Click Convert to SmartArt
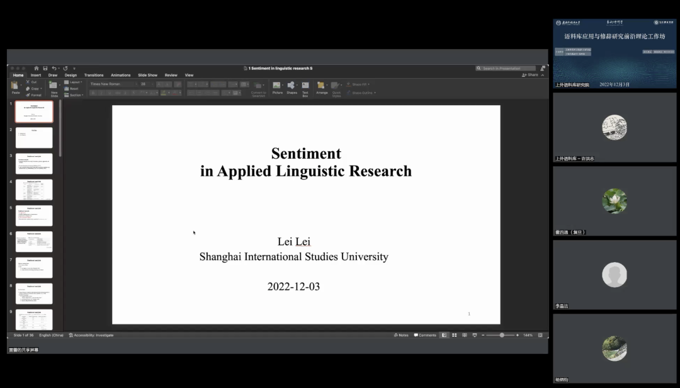 (x=259, y=89)
